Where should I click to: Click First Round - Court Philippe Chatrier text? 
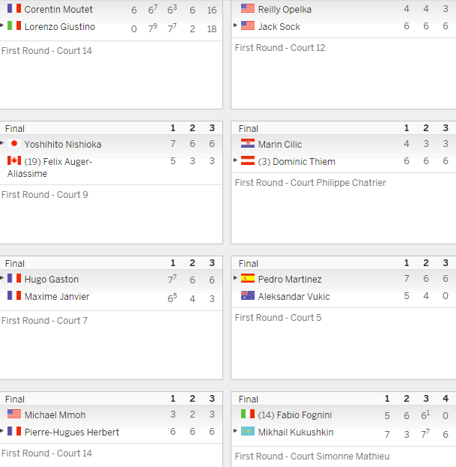310,183
